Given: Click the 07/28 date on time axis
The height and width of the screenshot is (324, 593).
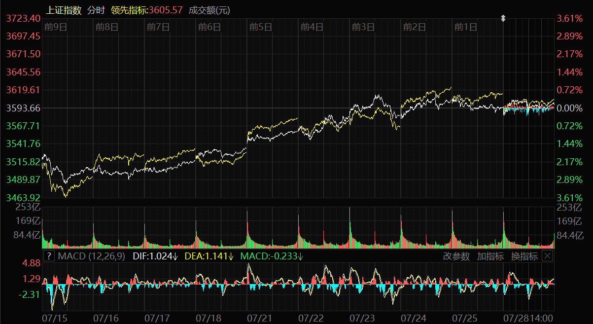Looking at the screenshot, I should [x=514, y=318].
